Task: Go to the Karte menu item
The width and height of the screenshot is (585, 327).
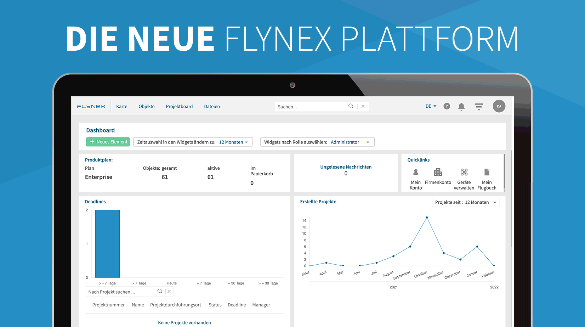Action: [x=121, y=107]
